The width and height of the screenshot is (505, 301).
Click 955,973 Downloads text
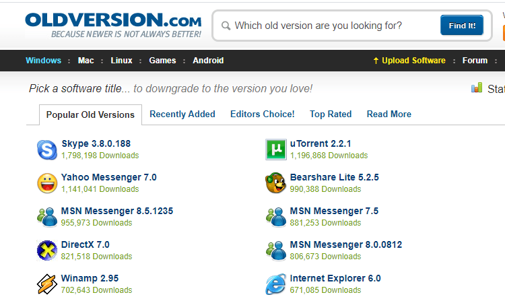[x=96, y=223]
